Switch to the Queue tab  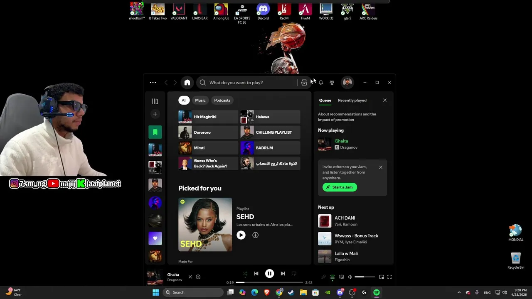(325, 100)
